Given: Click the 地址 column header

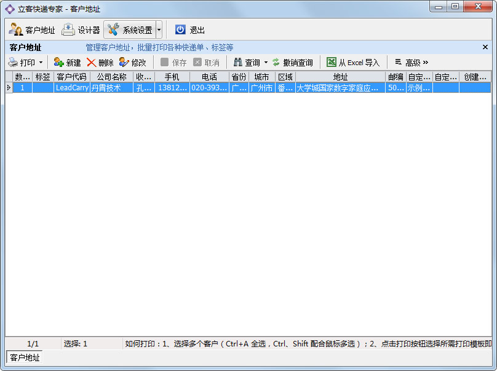Looking at the screenshot, I should pyautogui.click(x=340, y=77).
